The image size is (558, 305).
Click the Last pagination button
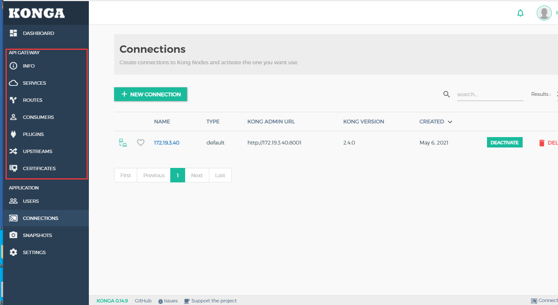click(220, 175)
